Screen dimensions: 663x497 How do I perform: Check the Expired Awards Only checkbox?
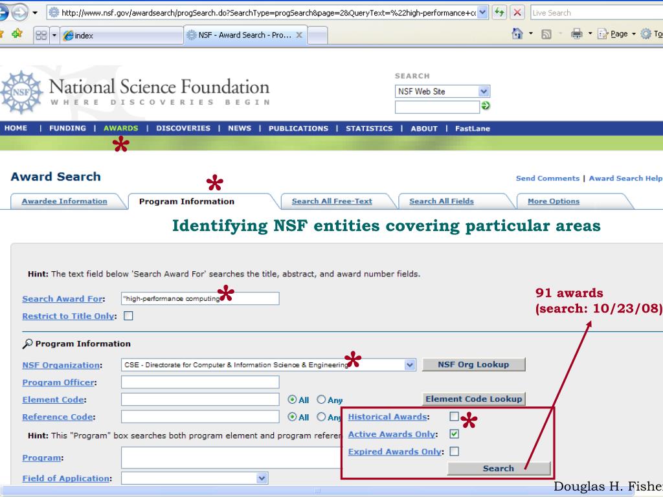point(454,451)
